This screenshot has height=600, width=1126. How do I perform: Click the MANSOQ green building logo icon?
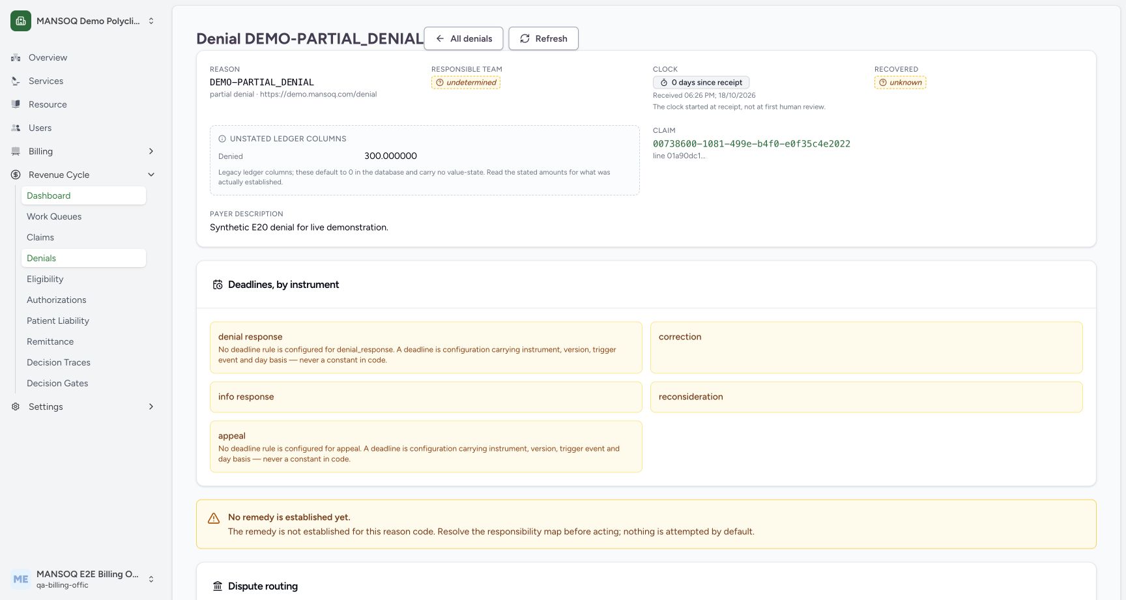coord(21,21)
